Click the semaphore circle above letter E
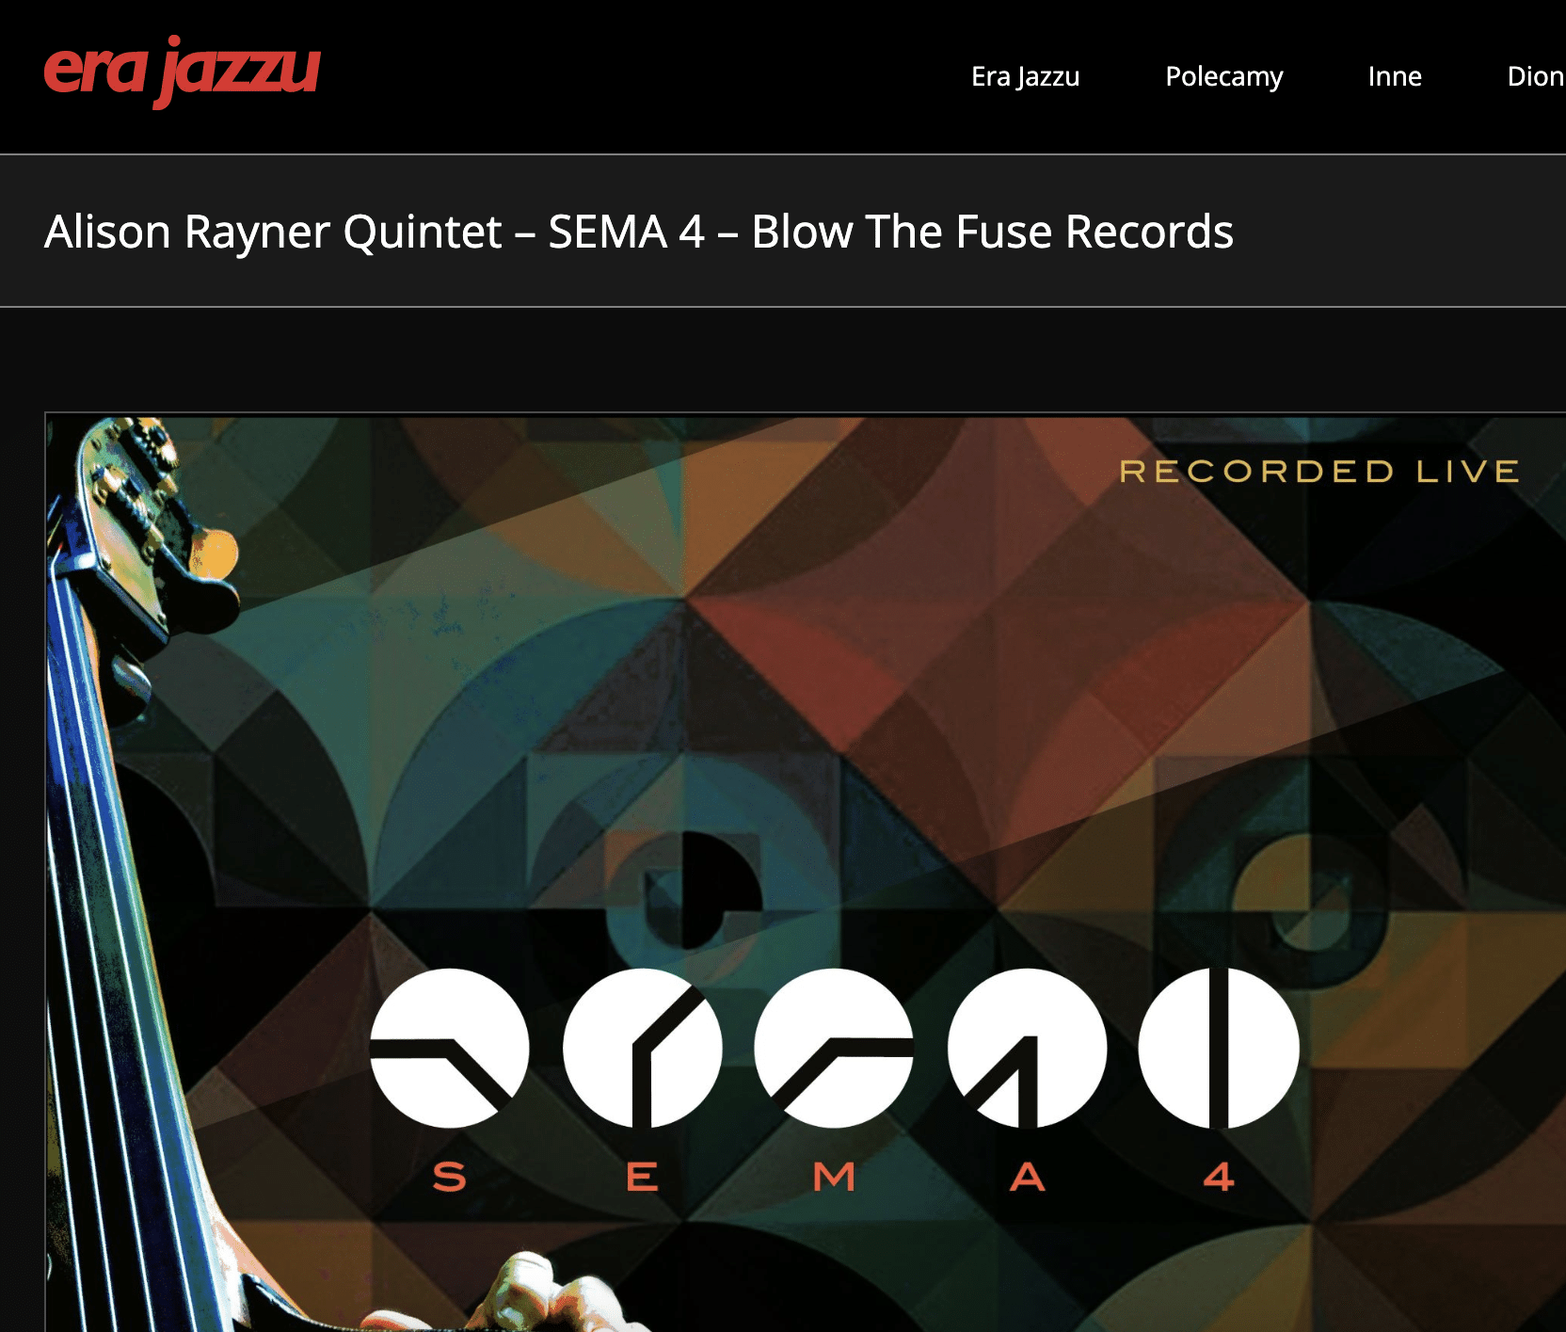This screenshot has width=1566, height=1332. (x=643, y=1048)
